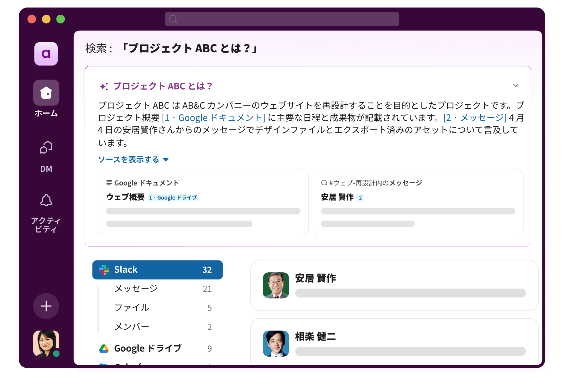Click the search field in title bar

point(282,19)
